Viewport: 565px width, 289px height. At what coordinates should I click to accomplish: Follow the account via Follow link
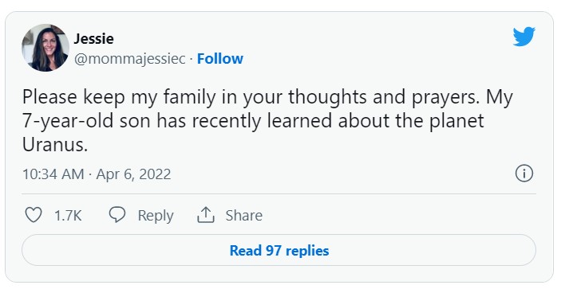pos(220,59)
